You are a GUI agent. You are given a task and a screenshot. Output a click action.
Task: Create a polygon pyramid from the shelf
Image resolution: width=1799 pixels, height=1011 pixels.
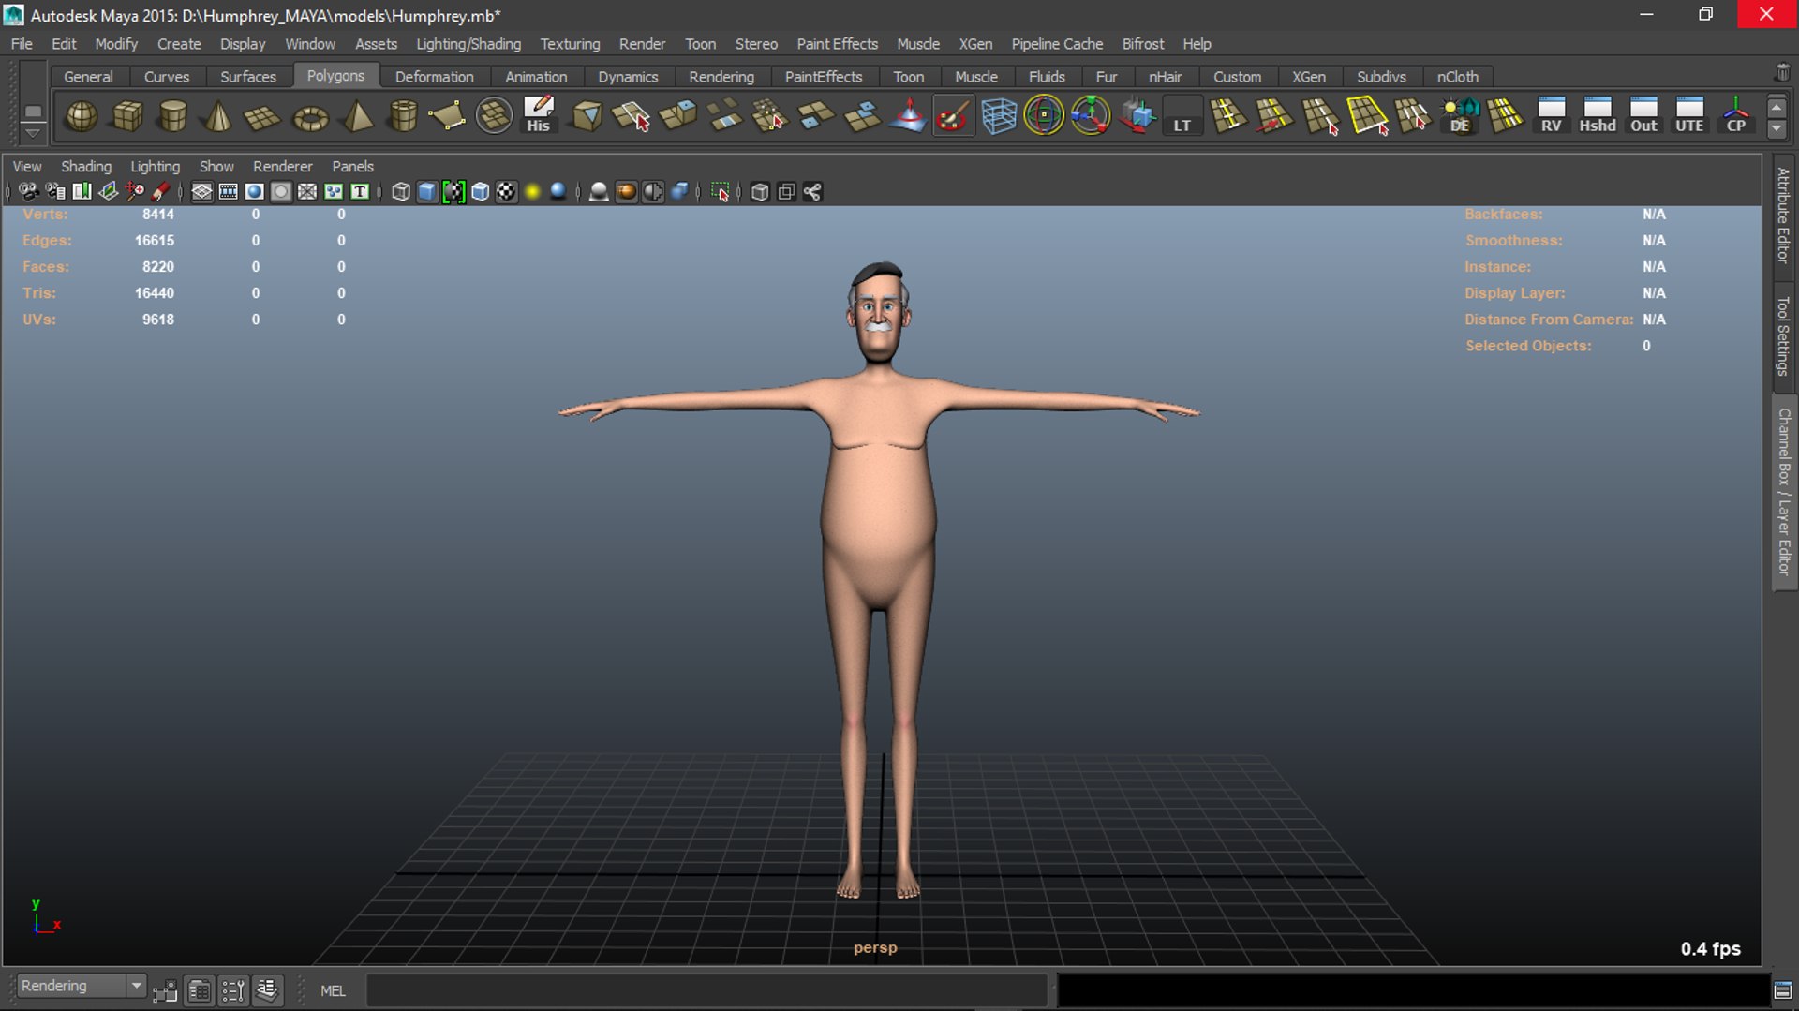point(357,116)
